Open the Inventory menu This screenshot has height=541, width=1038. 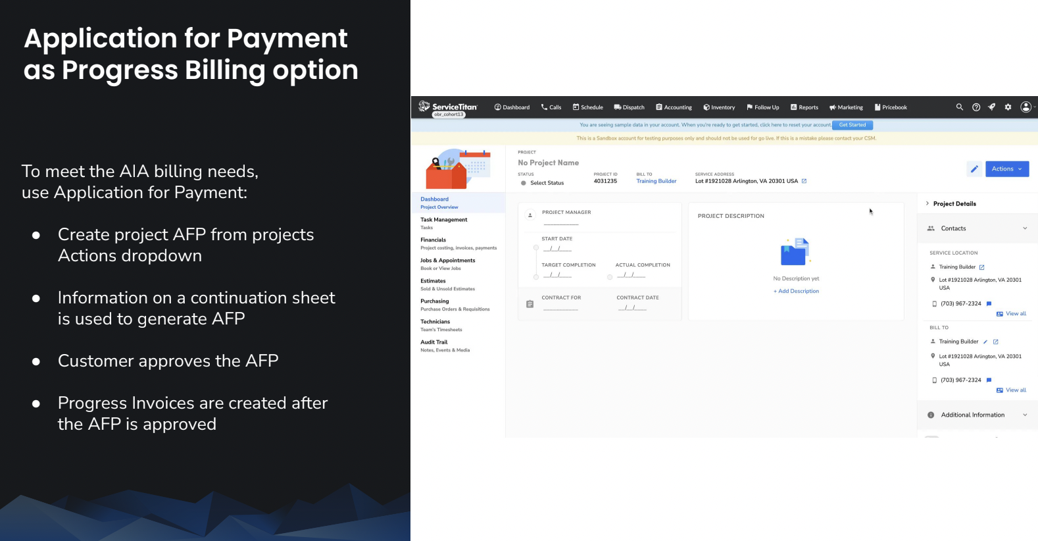719,107
